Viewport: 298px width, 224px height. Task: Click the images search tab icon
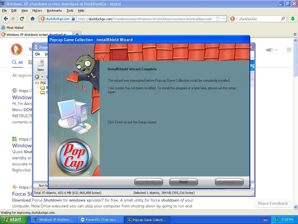pyautogui.click(x=30, y=62)
